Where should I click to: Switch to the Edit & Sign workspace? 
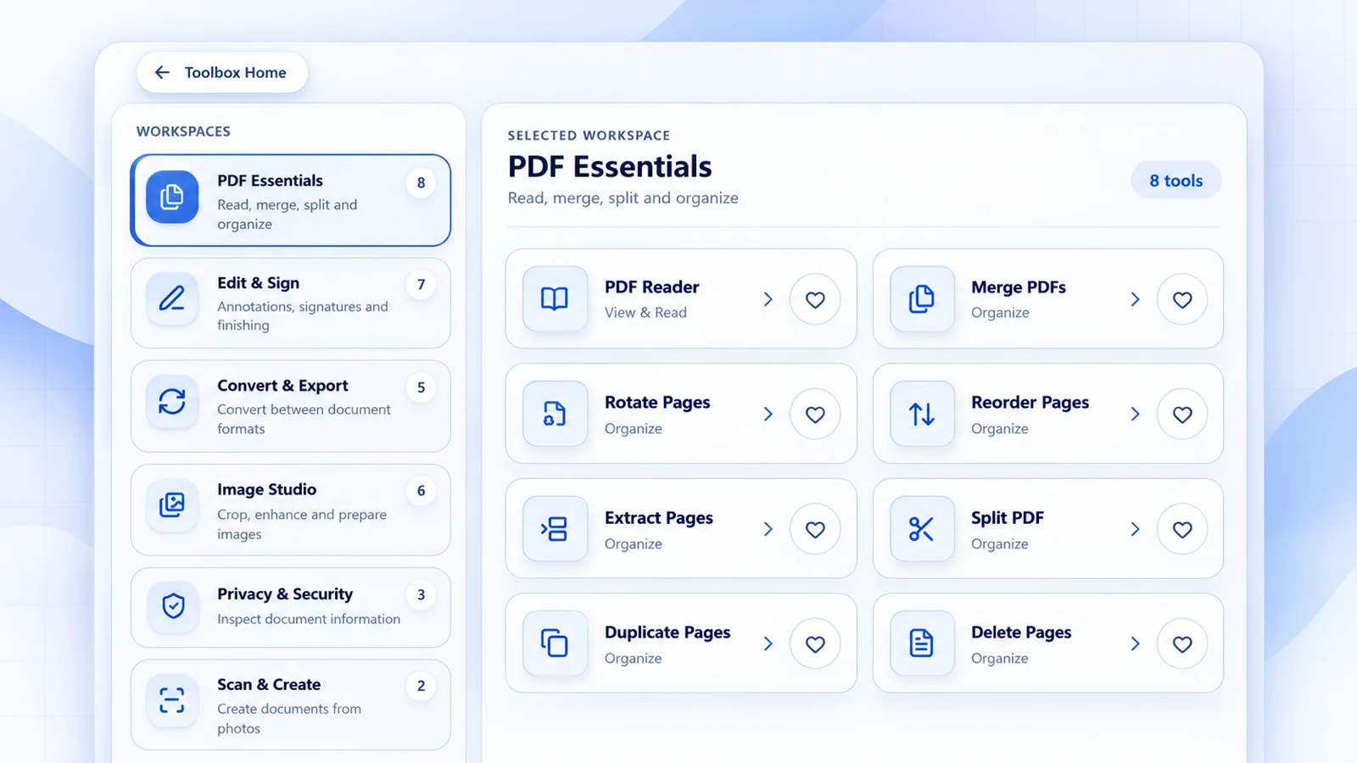(x=291, y=304)
